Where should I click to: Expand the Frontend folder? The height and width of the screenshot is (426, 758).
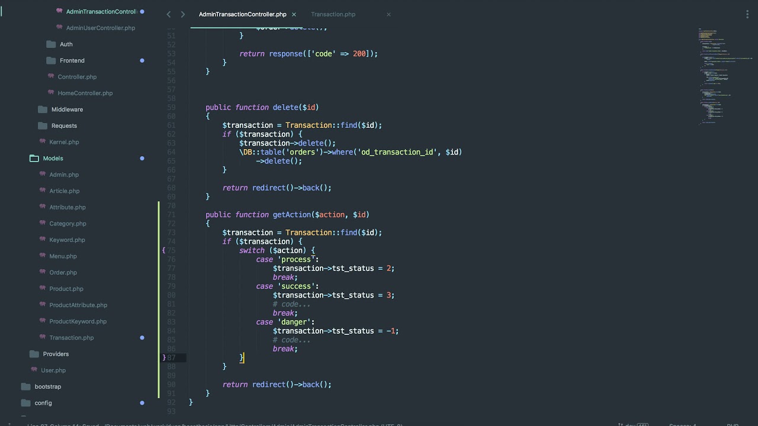(x=51, y=60)
